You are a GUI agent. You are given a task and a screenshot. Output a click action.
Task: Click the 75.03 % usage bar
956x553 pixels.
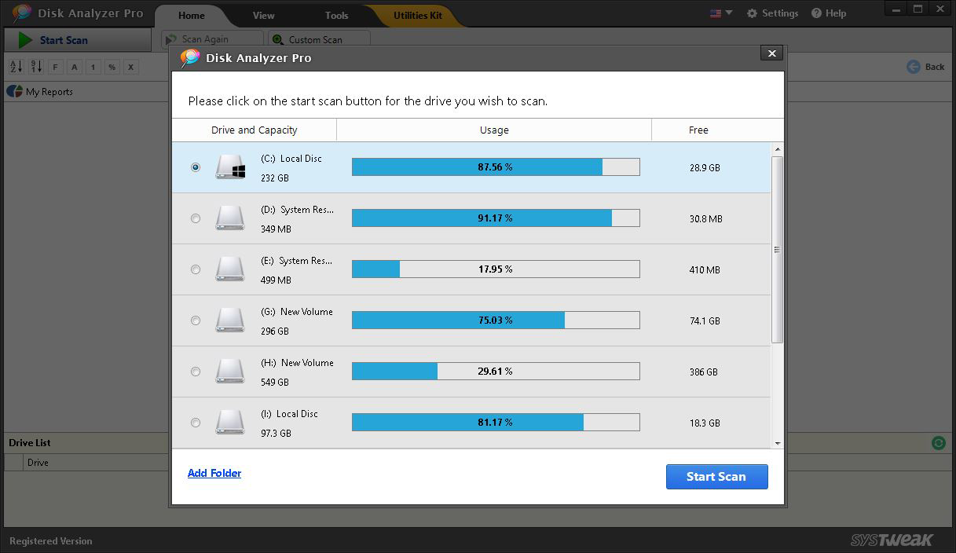click(496, 320)
